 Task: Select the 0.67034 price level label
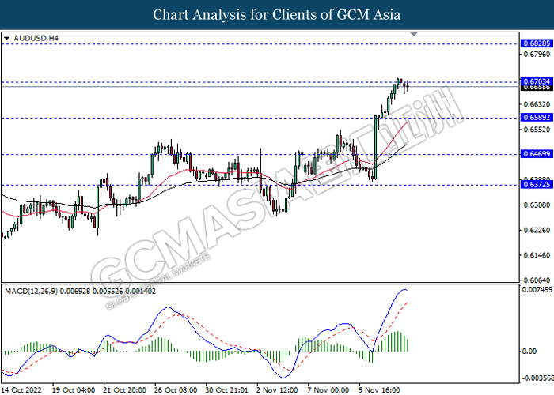pos(537,81)
